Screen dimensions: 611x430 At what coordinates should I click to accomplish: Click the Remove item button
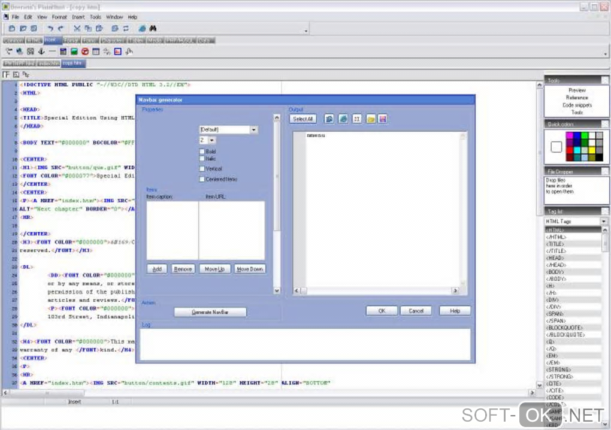pyautogui.click(x=183, y=269)
